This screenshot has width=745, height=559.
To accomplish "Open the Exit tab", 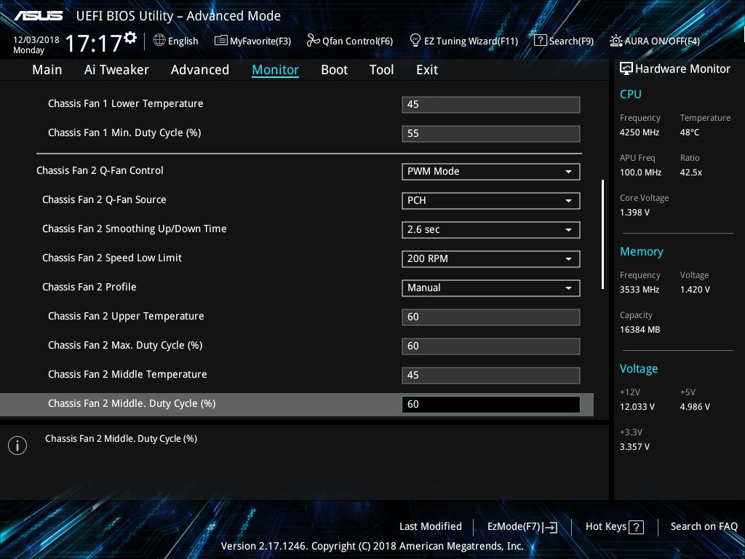I will (x=426, y=70).
